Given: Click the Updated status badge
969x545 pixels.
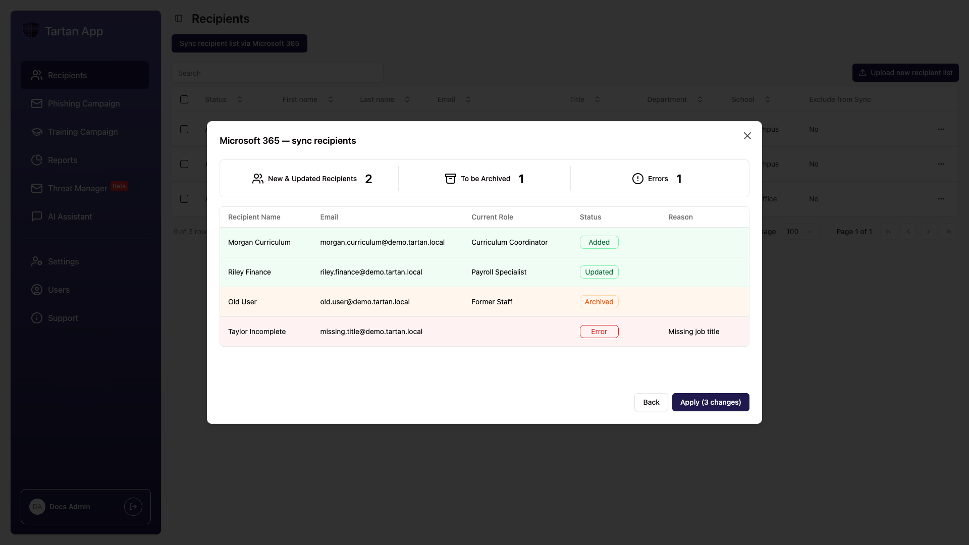Looking at the screenshot, I should coord(599,272).
